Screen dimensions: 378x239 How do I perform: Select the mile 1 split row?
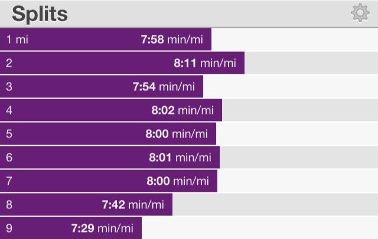[x=189, y=40]
